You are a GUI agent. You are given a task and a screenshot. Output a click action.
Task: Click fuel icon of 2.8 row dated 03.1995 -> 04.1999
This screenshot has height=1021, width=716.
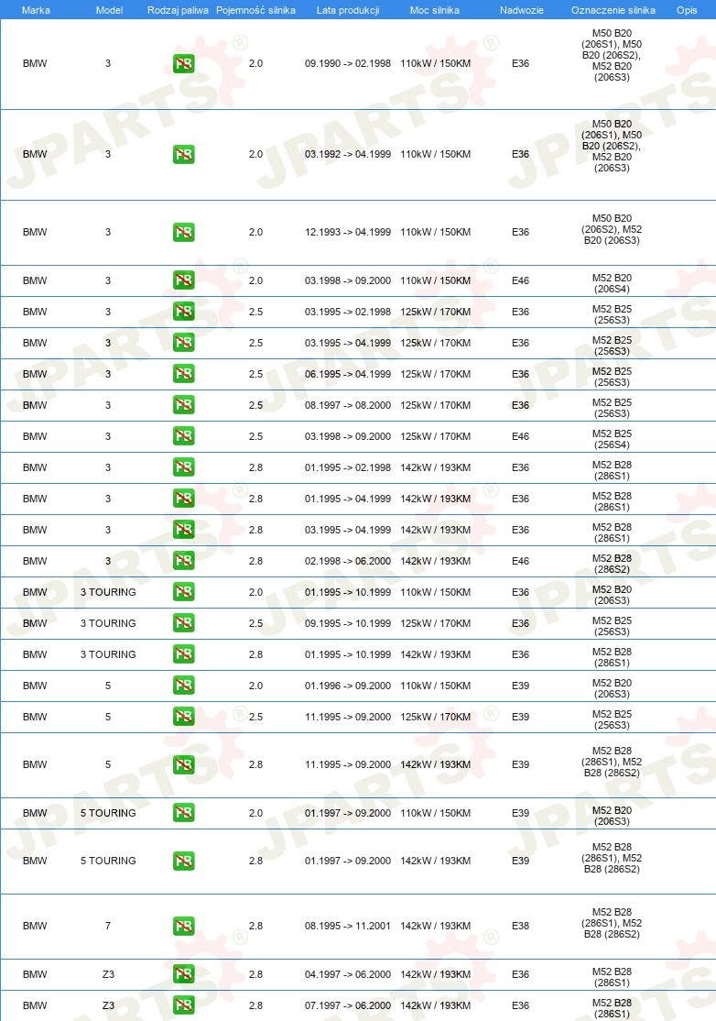point(184,530)
